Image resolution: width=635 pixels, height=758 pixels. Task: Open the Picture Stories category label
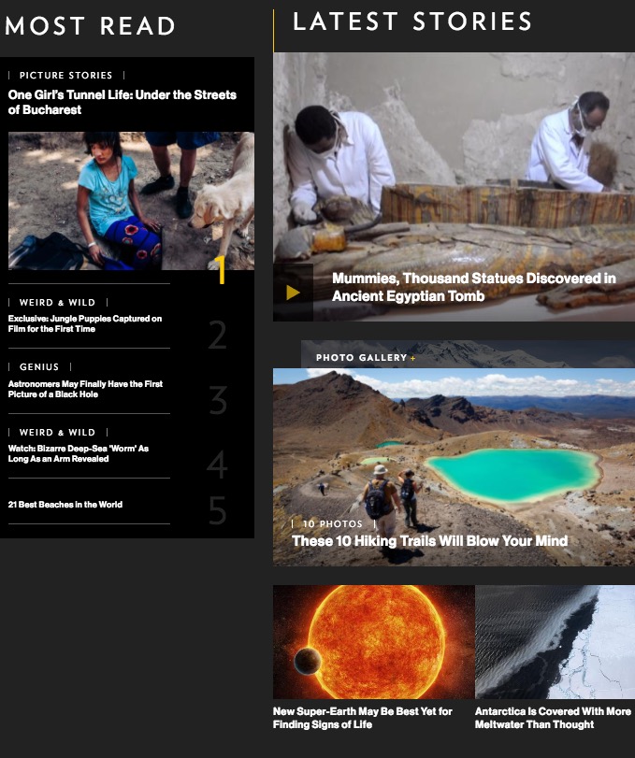[65, 76]
